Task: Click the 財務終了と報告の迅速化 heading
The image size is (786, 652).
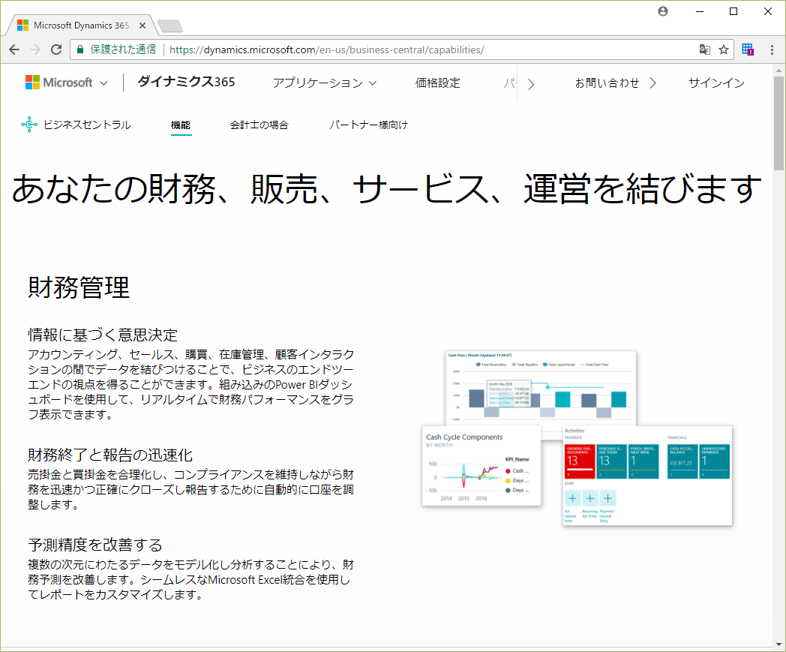Action: point(110,455)
